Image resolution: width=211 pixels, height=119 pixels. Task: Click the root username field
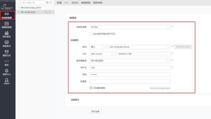click(x=130, y=68)
